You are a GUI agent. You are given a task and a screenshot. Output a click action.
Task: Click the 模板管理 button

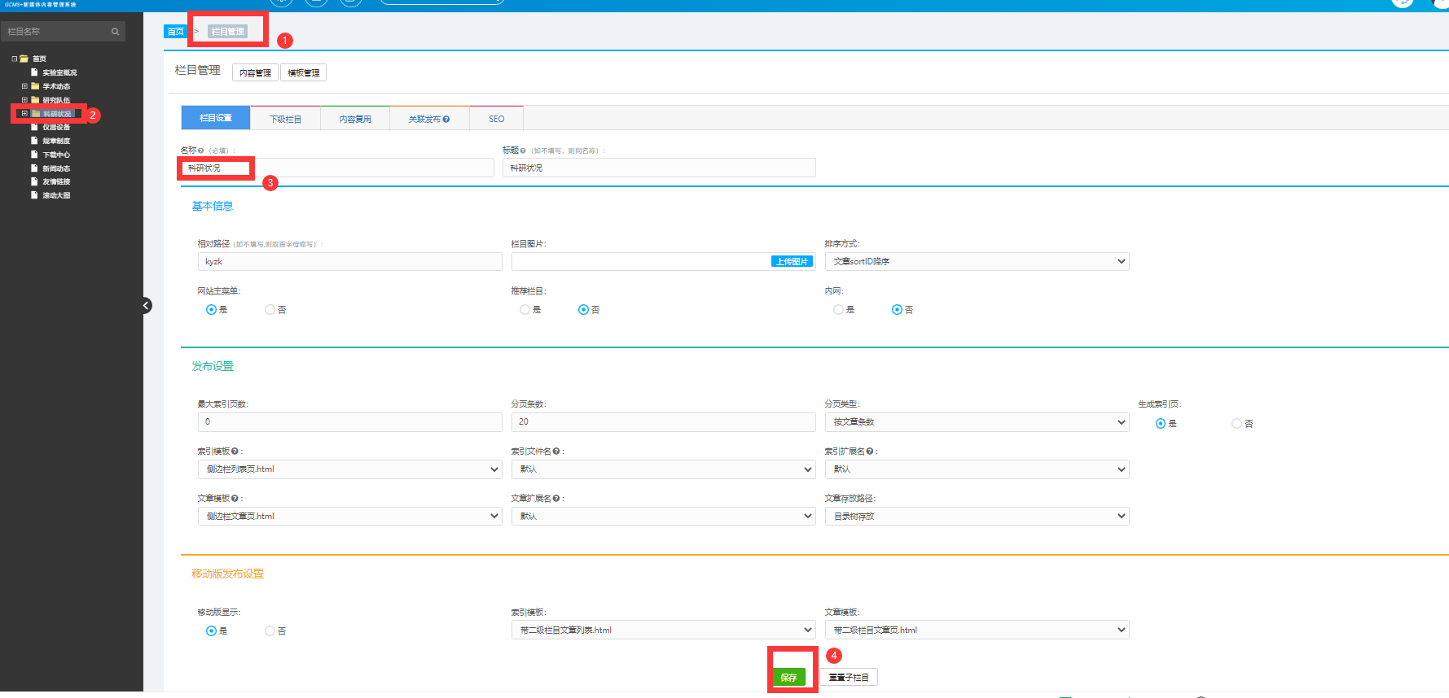tap(304, 72)
